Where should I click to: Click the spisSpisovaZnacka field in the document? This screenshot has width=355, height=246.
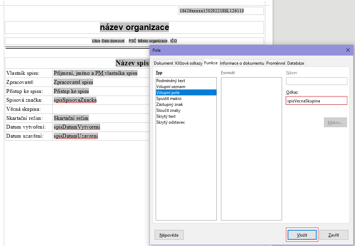pos(75,100)
